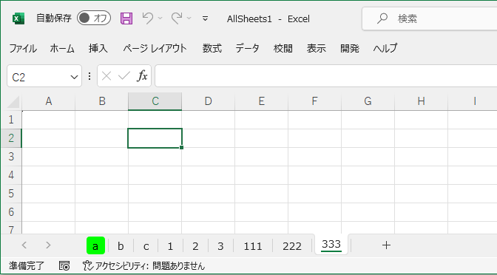The image size is (497, 275).
Task: Click the Excel application logo icon
Action: (18, 18)
